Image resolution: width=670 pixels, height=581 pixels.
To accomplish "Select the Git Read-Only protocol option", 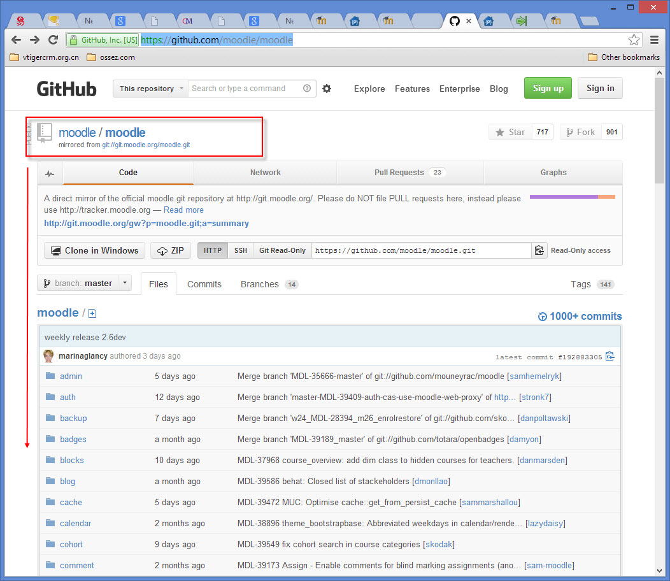I will click(x=282, y=250).
